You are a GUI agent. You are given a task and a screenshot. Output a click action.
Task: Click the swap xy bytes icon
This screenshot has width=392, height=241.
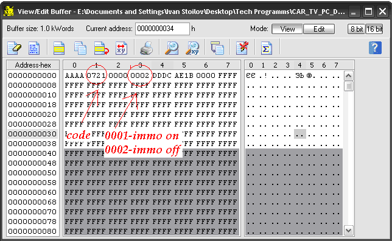pos(122,47)
